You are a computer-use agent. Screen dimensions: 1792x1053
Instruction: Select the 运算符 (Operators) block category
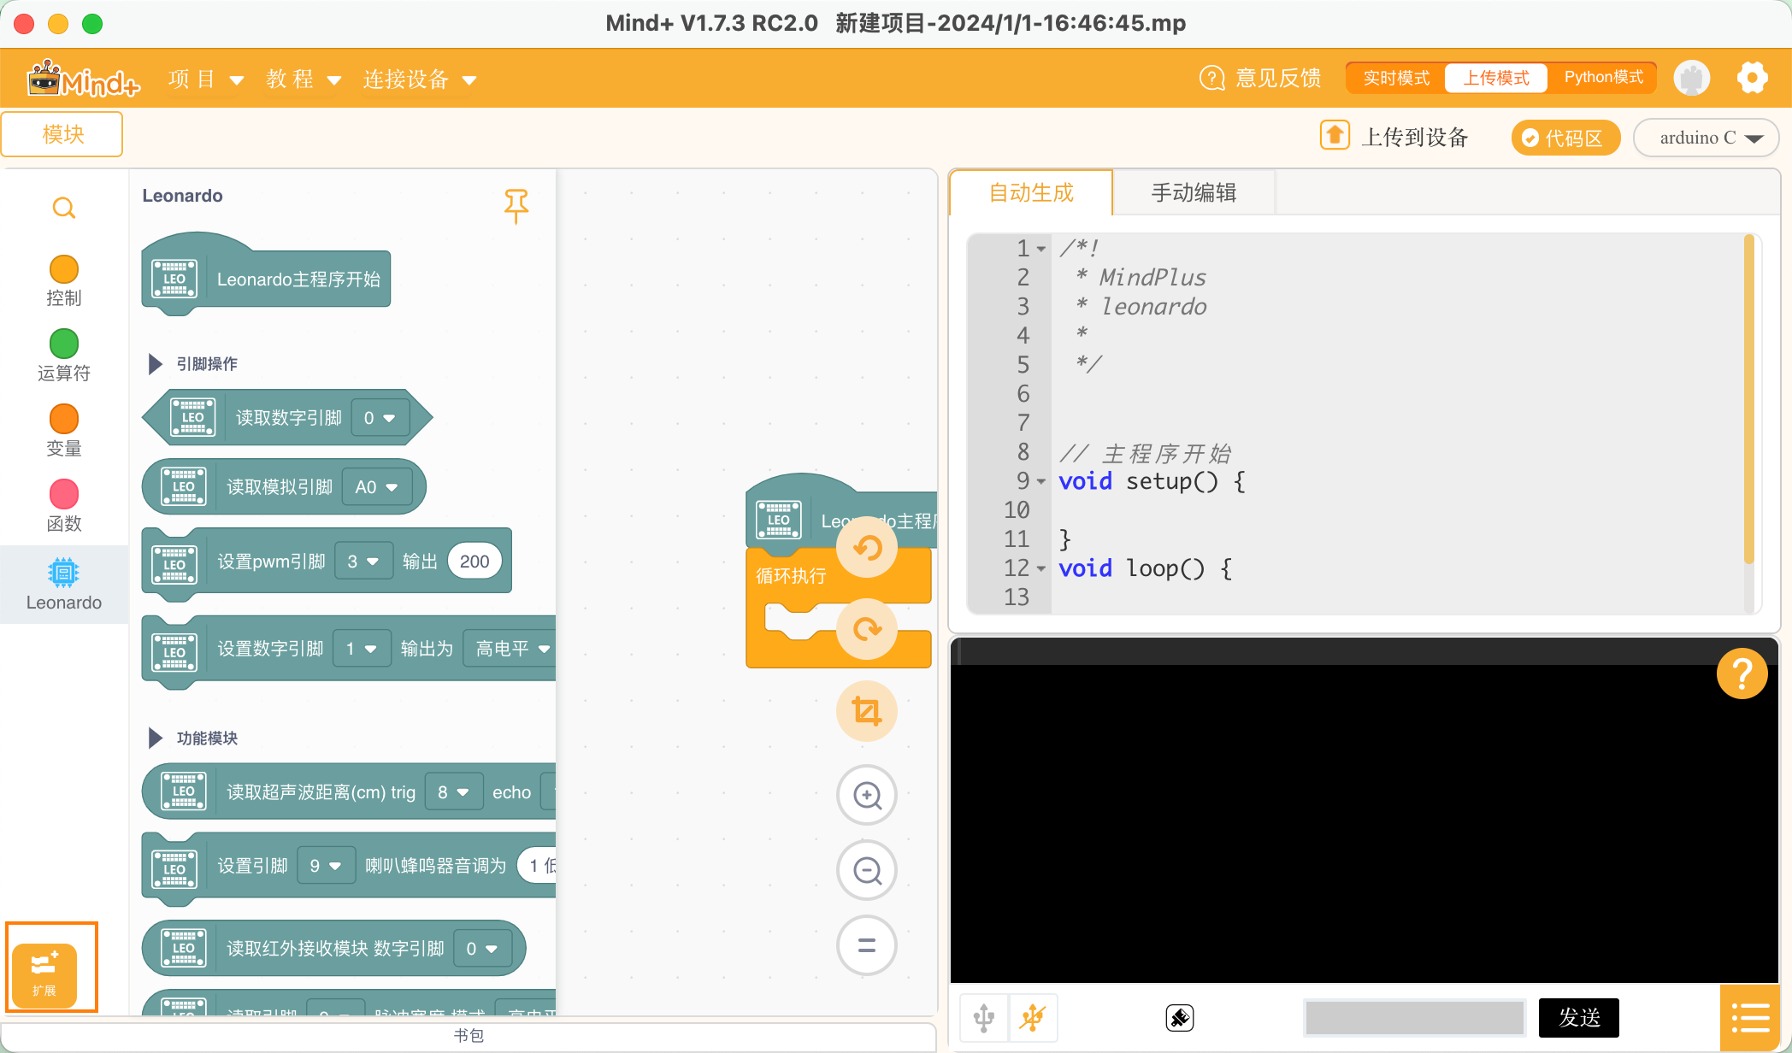click(64, 356)
